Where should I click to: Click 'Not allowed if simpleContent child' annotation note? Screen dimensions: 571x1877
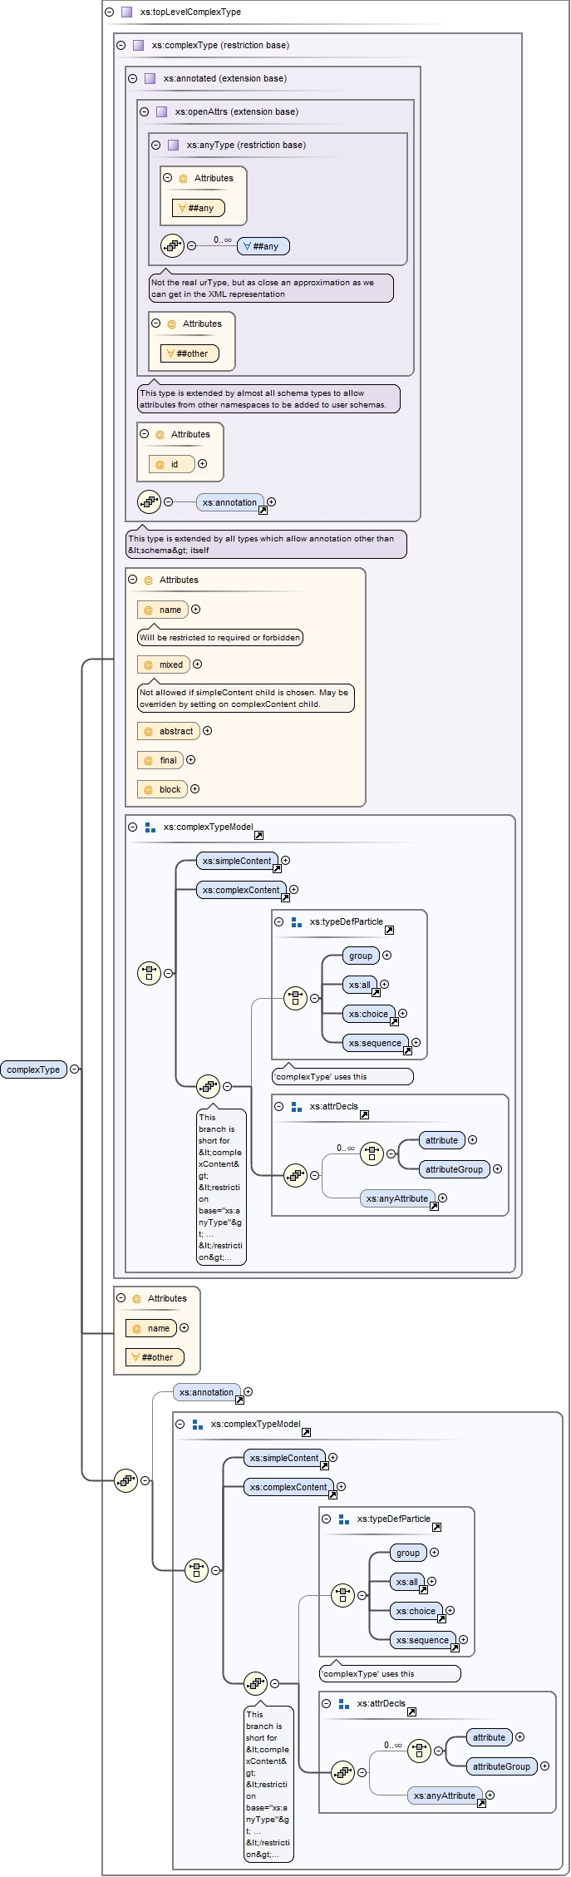246,698
